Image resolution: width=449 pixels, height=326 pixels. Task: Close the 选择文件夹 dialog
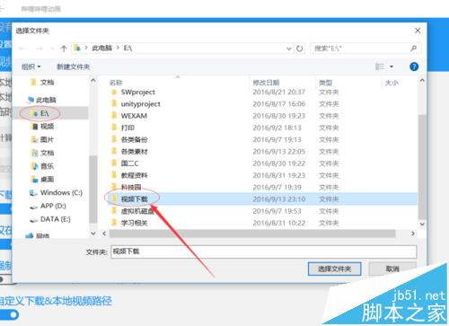click(x=418, y=31)
